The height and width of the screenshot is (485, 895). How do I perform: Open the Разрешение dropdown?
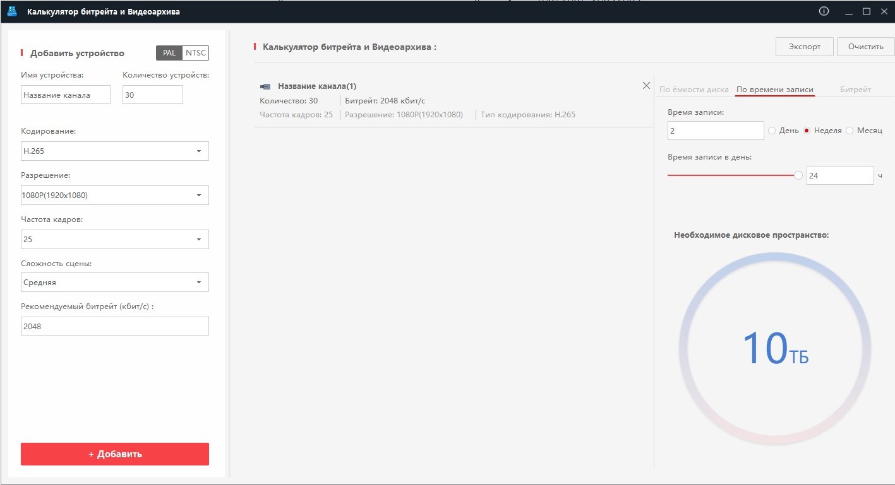click(x=115, y=196)
